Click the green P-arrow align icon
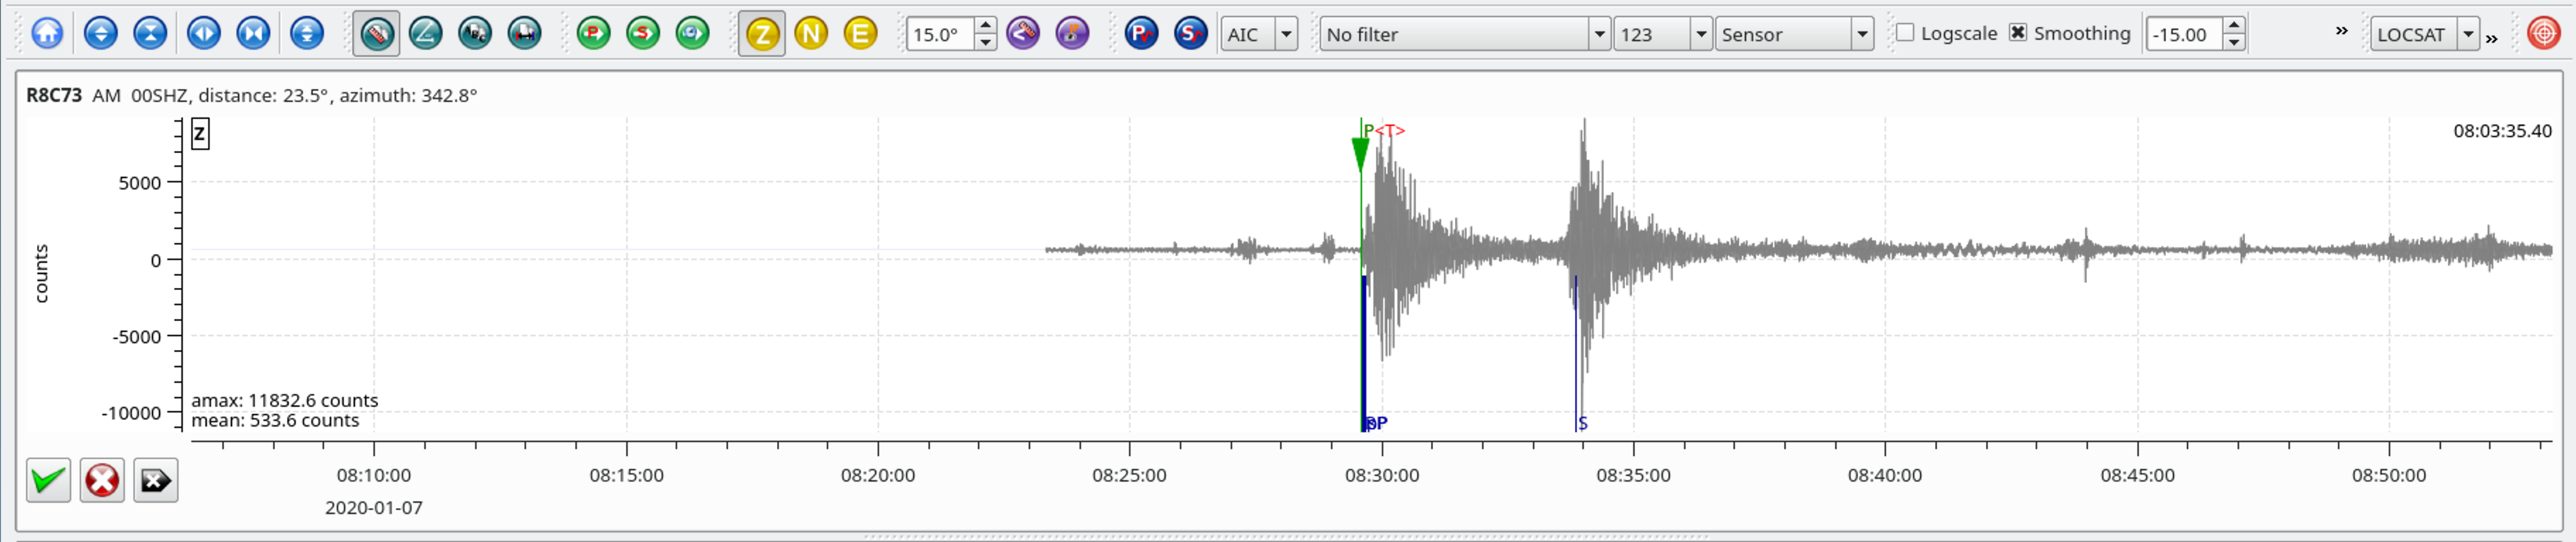2576x542 pixels. click(594, 33)
